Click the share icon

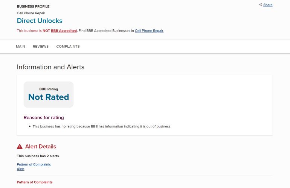point(260,5)
